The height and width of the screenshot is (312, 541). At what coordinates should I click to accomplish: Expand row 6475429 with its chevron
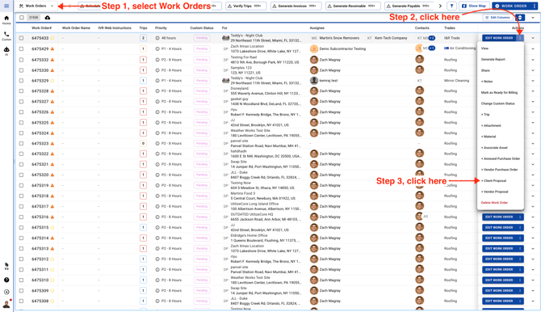(533, 48)
